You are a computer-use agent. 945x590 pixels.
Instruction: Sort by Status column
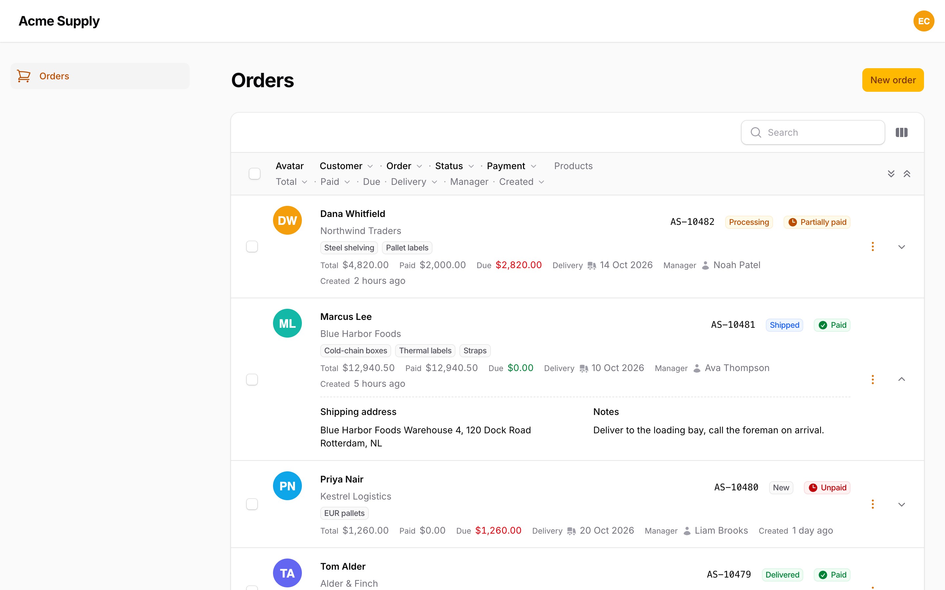pos(454,166)
